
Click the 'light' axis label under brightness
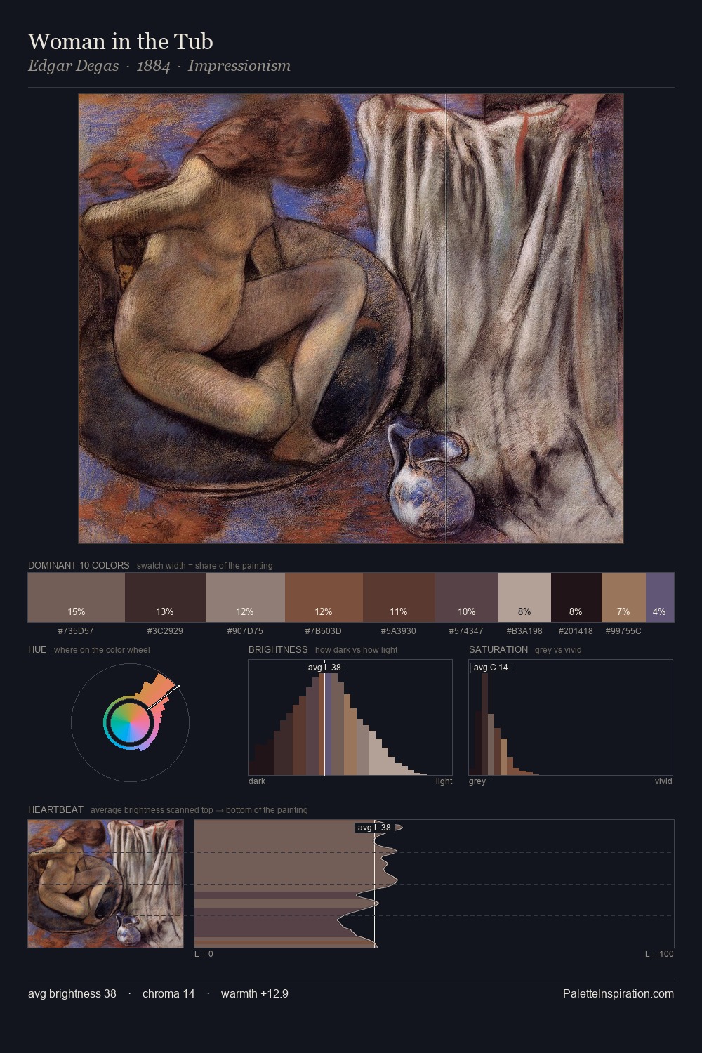(x=444, y=781)
